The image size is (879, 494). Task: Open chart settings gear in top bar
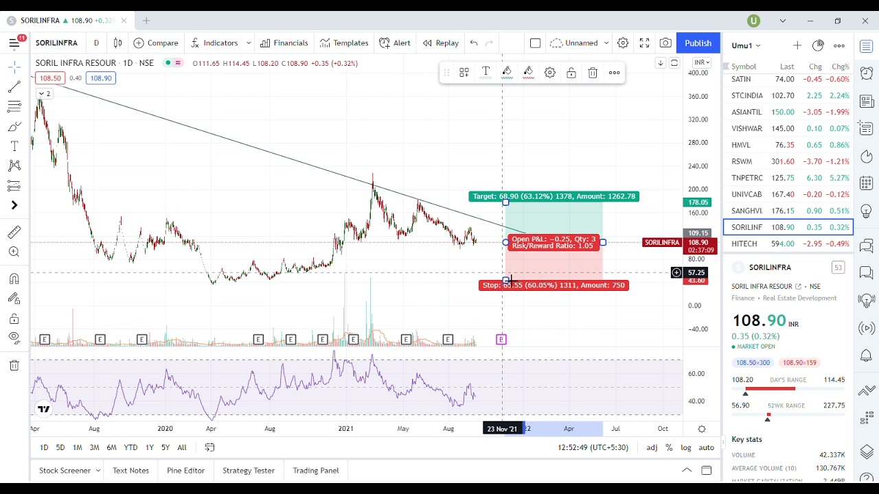coord(623,43)
